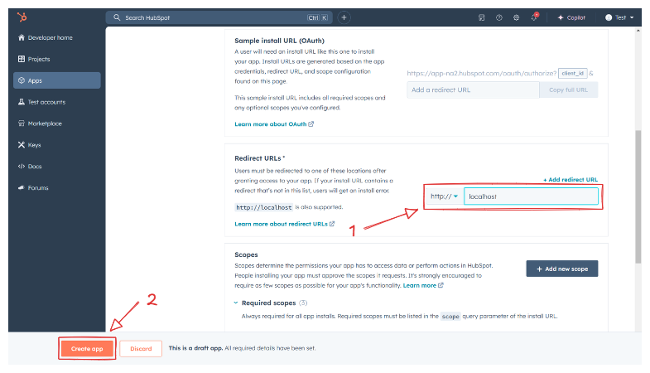This screenshot has height=373, width=650.
Task: Click the localhost redirect URL input
Action: pos(531,196)
